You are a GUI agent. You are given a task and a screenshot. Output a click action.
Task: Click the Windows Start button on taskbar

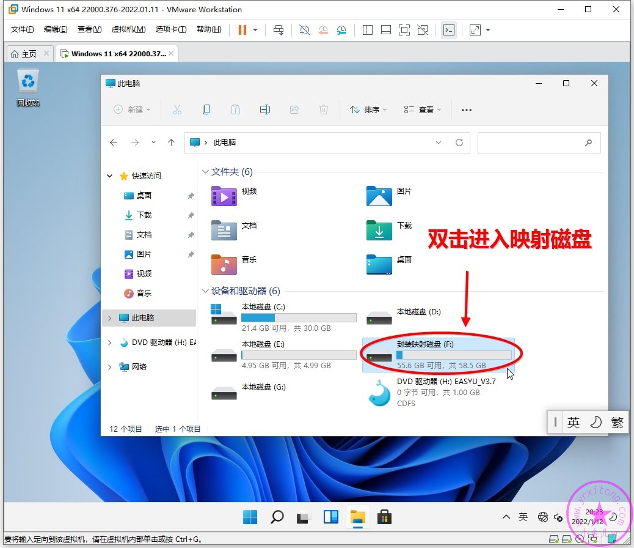point(250,517)
